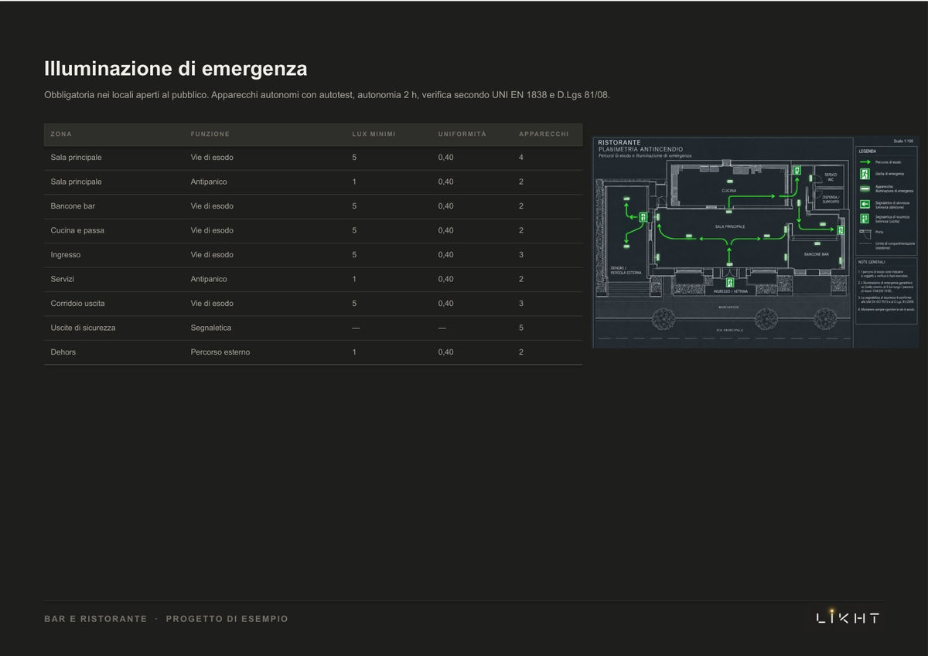Viewport: 928px width, 656px height.
Task: Click the 'Percorso esterno' function cell
Action: [220, 352]
